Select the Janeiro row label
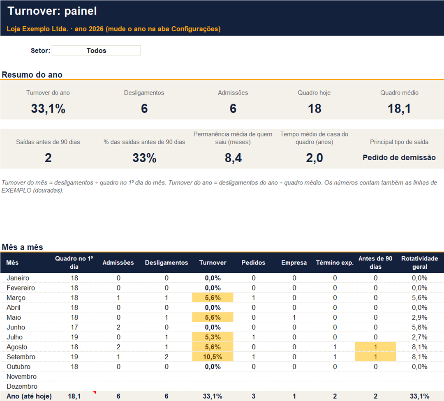This screenshot has height=401, width=444. pyautogui.click(x=18, y=278)
